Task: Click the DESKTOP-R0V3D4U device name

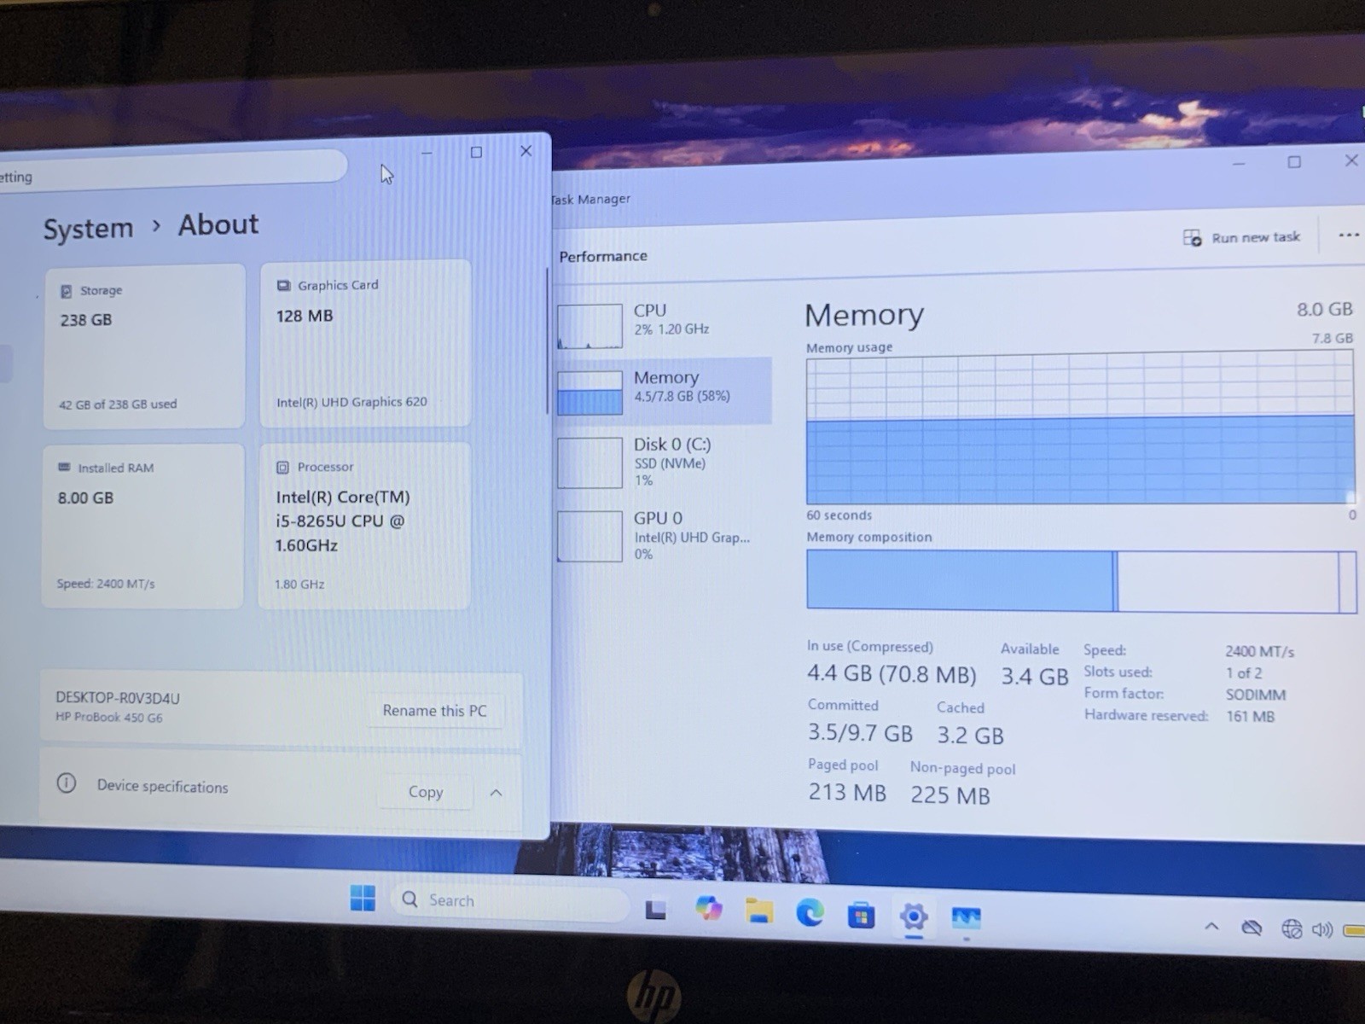Action: point(118,698)
